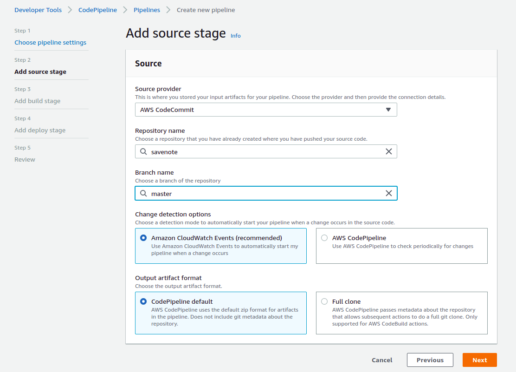Image resolution: width=516 pixels, height=372 pixels.
Task: Choose AWS CodePipeline change detection option
Action: click(x=324, y=238)
